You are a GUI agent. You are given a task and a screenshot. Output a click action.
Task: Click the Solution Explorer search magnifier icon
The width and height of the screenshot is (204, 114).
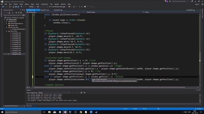coord(23,15)
